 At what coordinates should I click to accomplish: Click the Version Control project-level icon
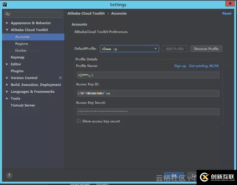pyautogui.click(x=60, y=78)
